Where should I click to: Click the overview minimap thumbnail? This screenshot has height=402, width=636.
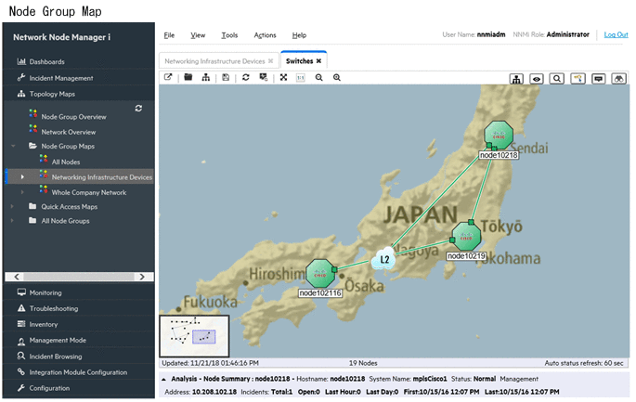click(193, 336)
